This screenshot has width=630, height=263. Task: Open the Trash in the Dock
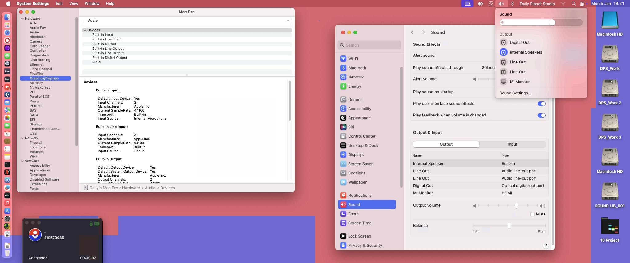(7, 253)
